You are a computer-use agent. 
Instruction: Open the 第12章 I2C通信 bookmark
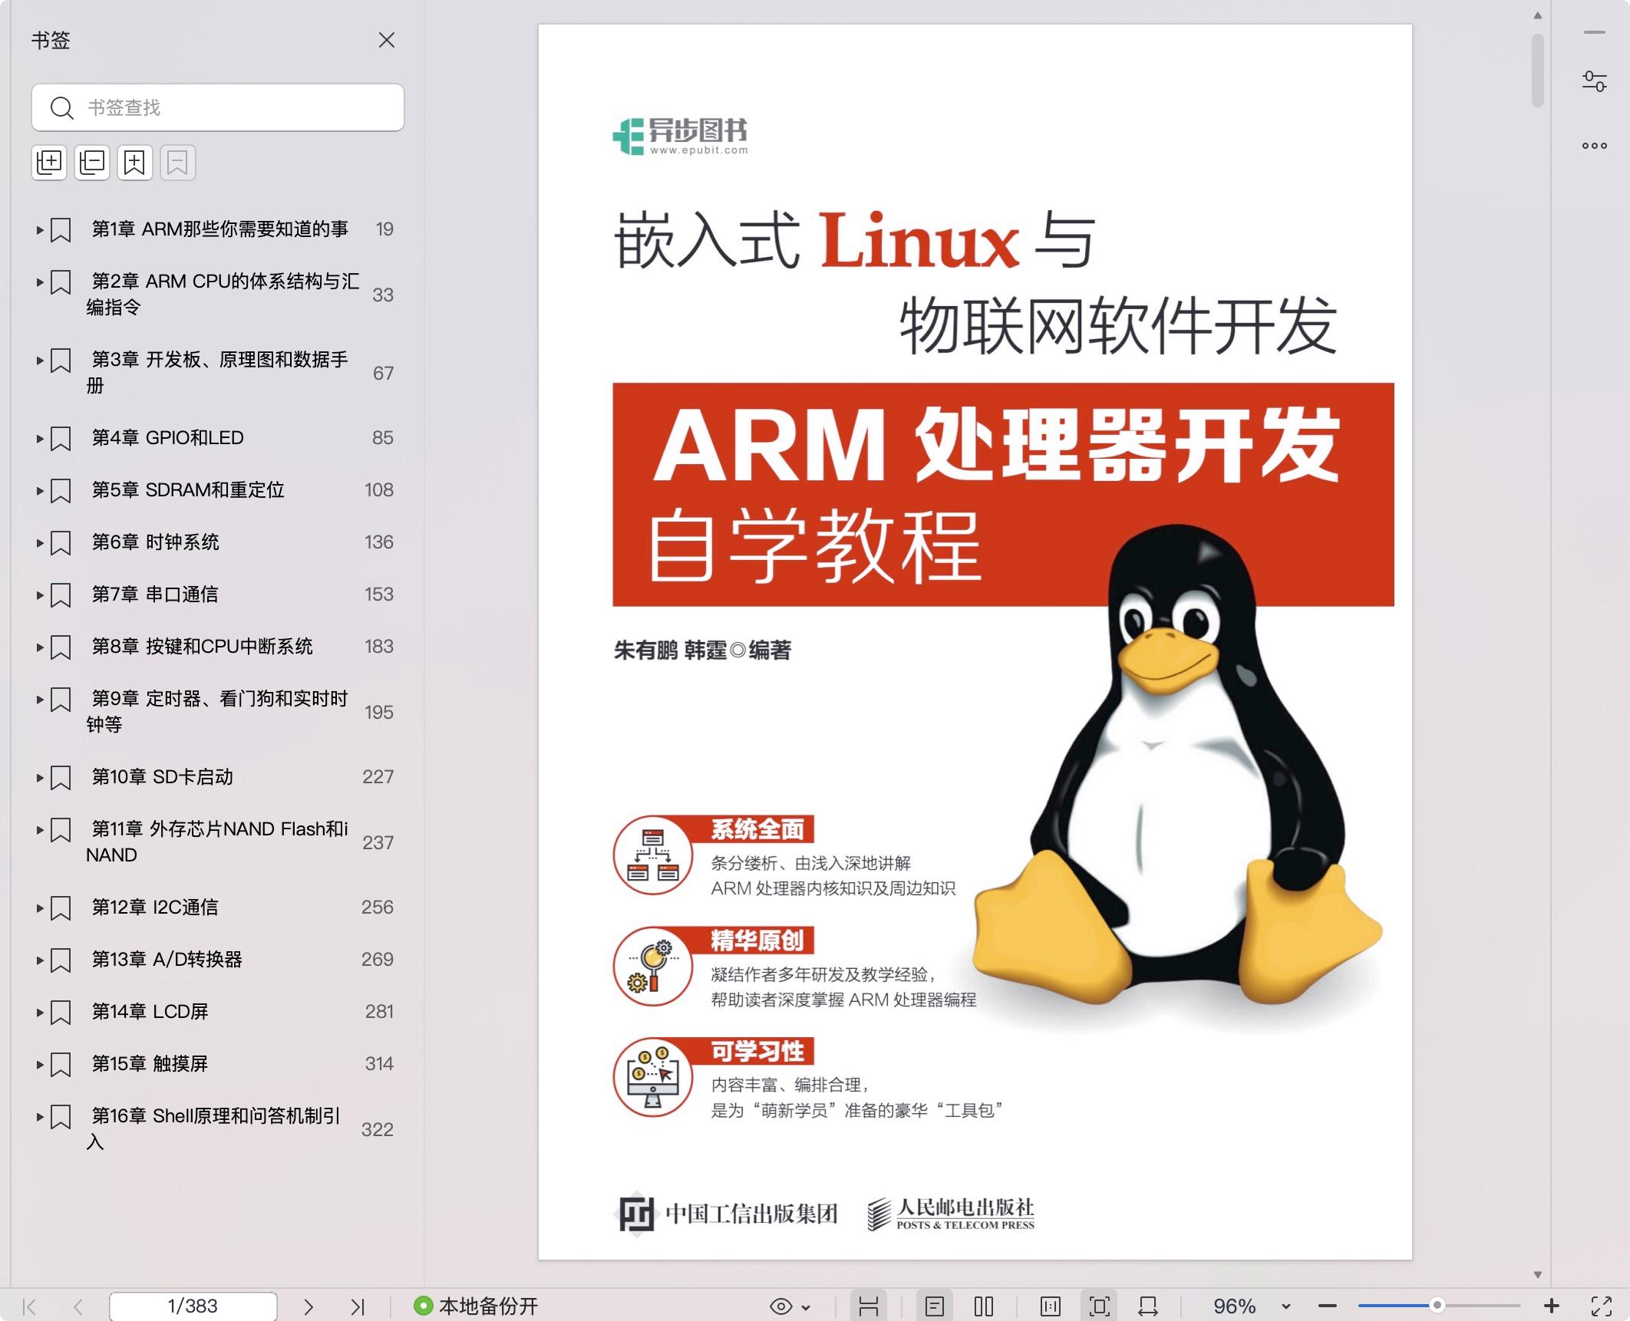click(x=155, y=908)
